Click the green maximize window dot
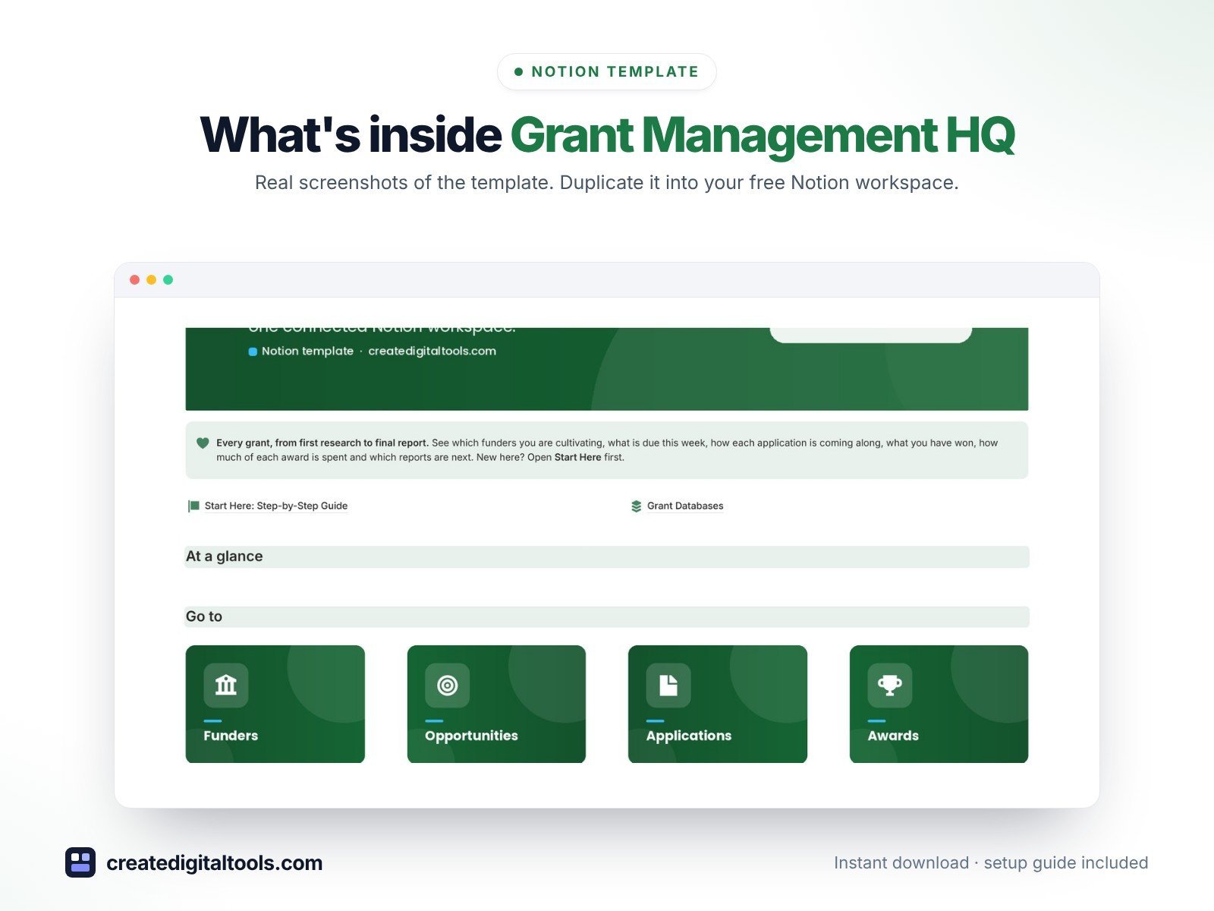 point(168,280)
